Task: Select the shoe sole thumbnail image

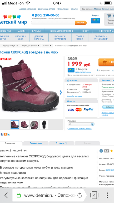Action: pyautogui.click(x=44, y=124)
